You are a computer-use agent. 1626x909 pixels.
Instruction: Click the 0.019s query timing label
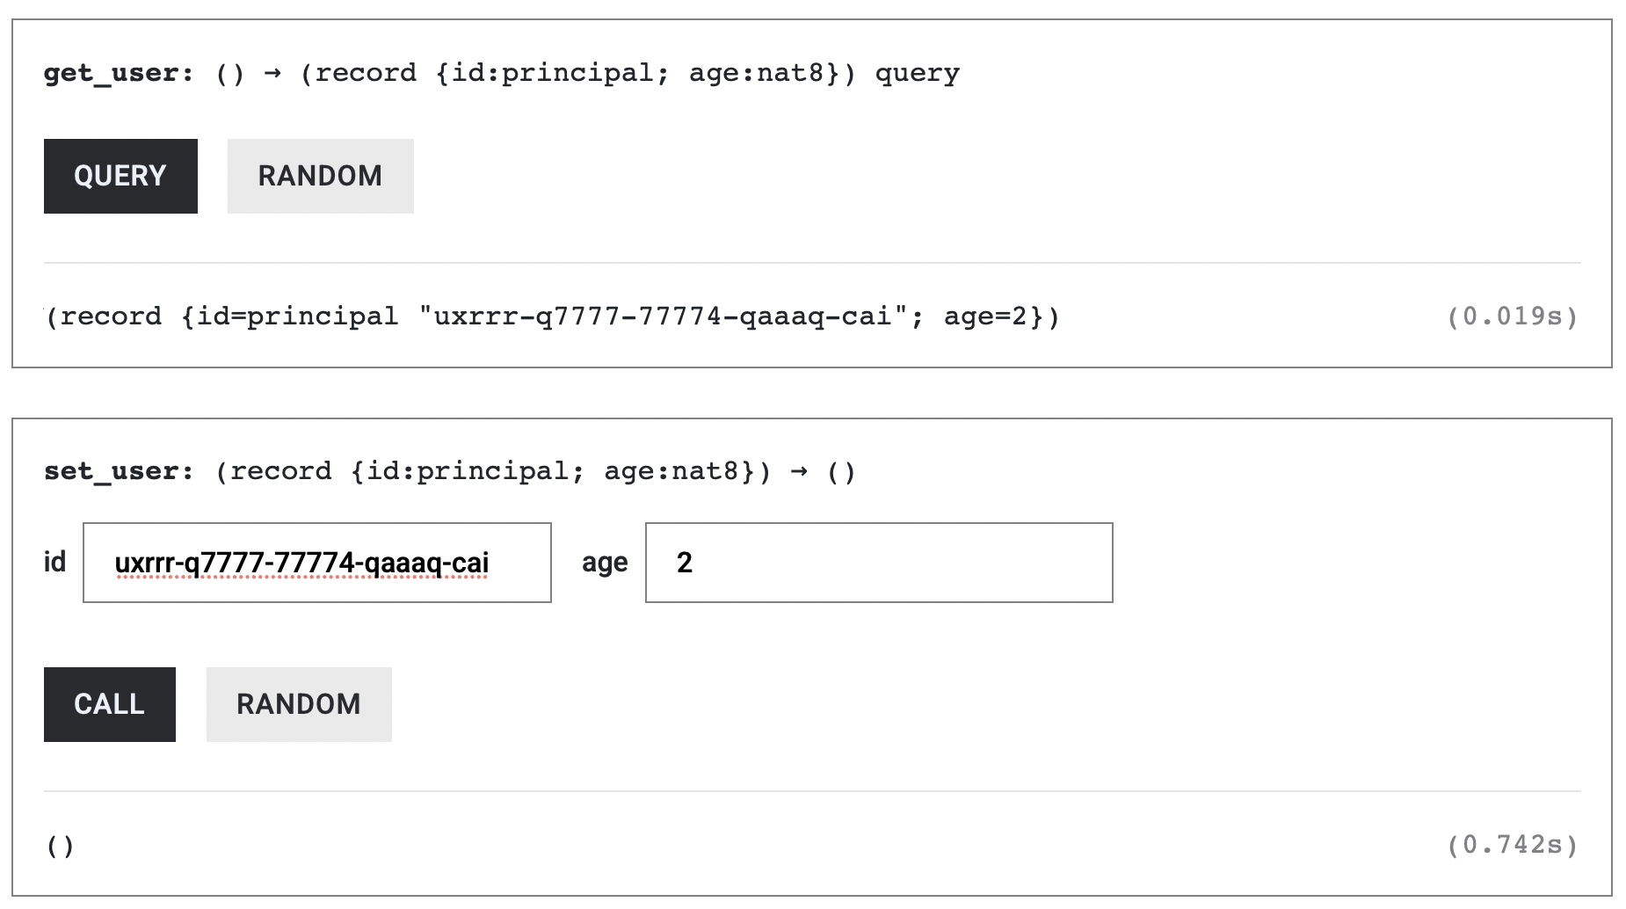click(1512, 316)
